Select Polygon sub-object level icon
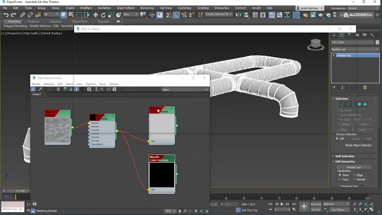 (359, 104)
